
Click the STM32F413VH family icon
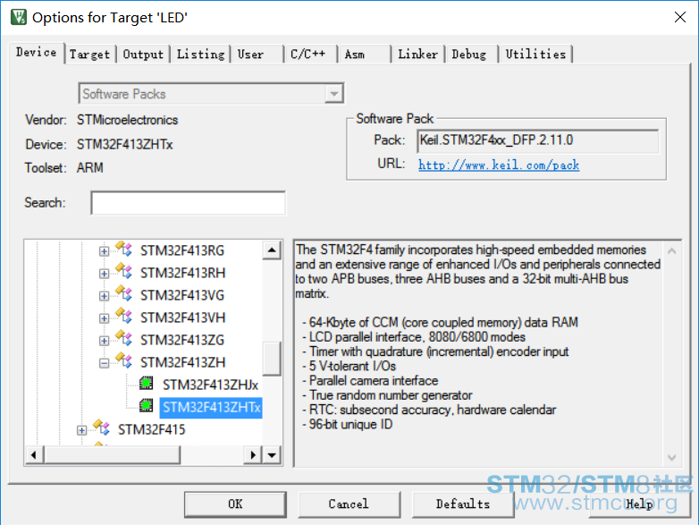(x=124, y=316)
